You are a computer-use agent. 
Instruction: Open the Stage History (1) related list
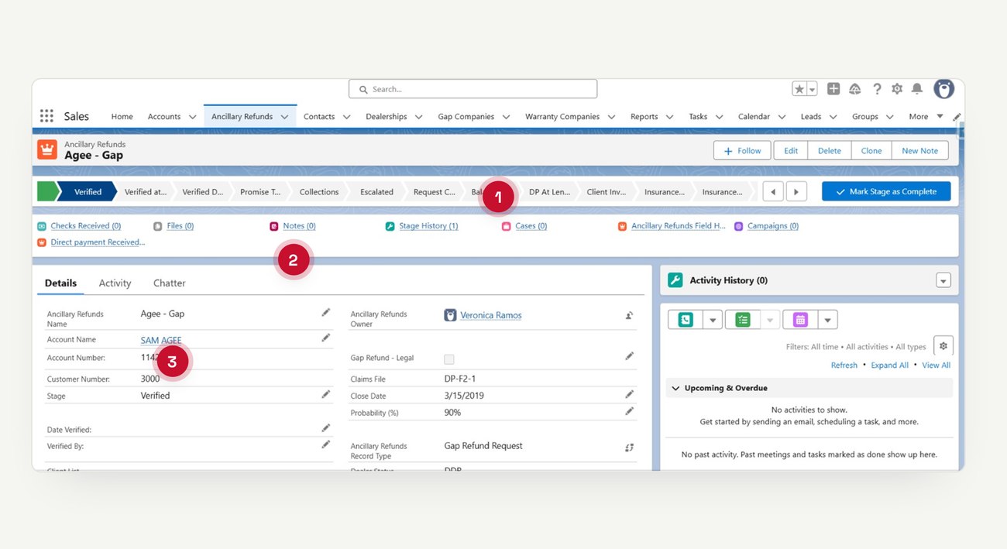pyautogui.click(x=428, y=226)
